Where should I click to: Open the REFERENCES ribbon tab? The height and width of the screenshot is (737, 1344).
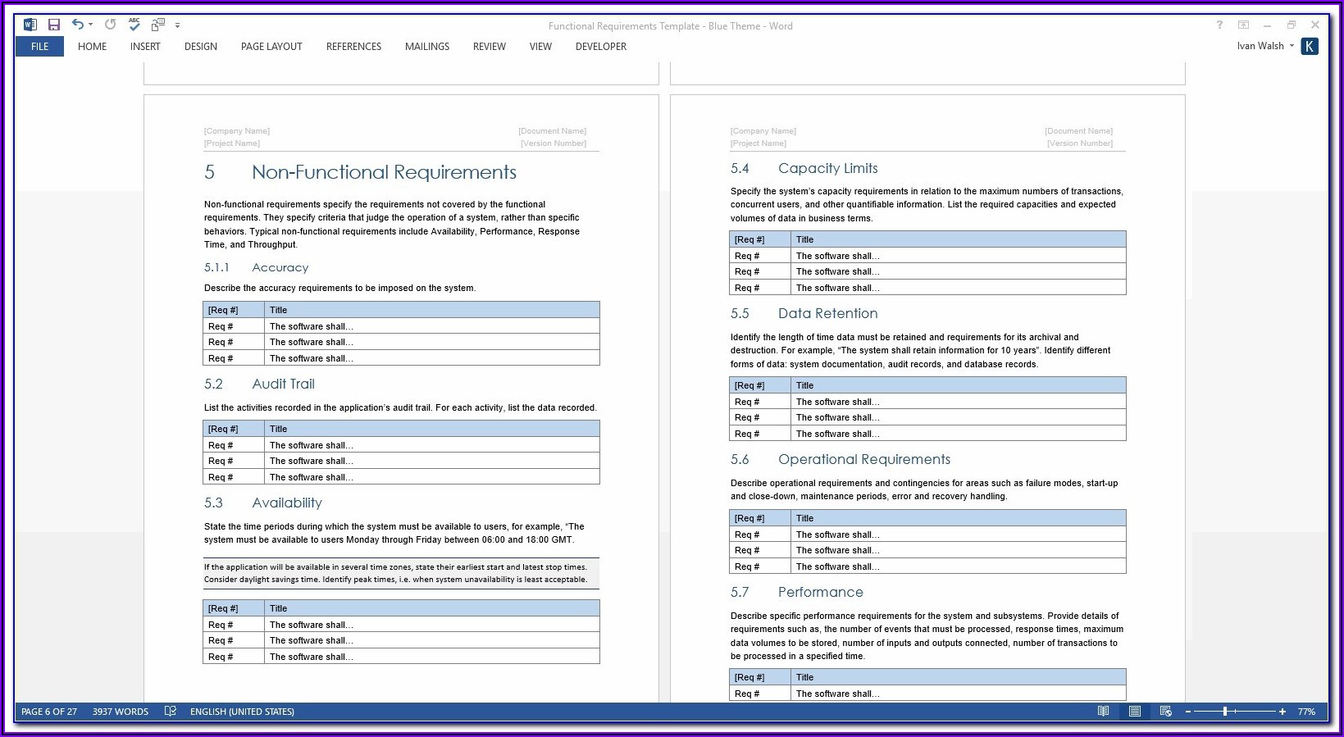(x=353, y=47)
